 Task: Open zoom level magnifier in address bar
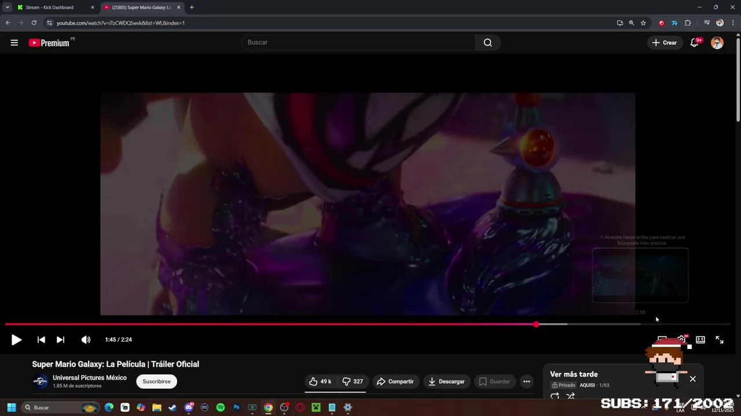tap(632, 23)
